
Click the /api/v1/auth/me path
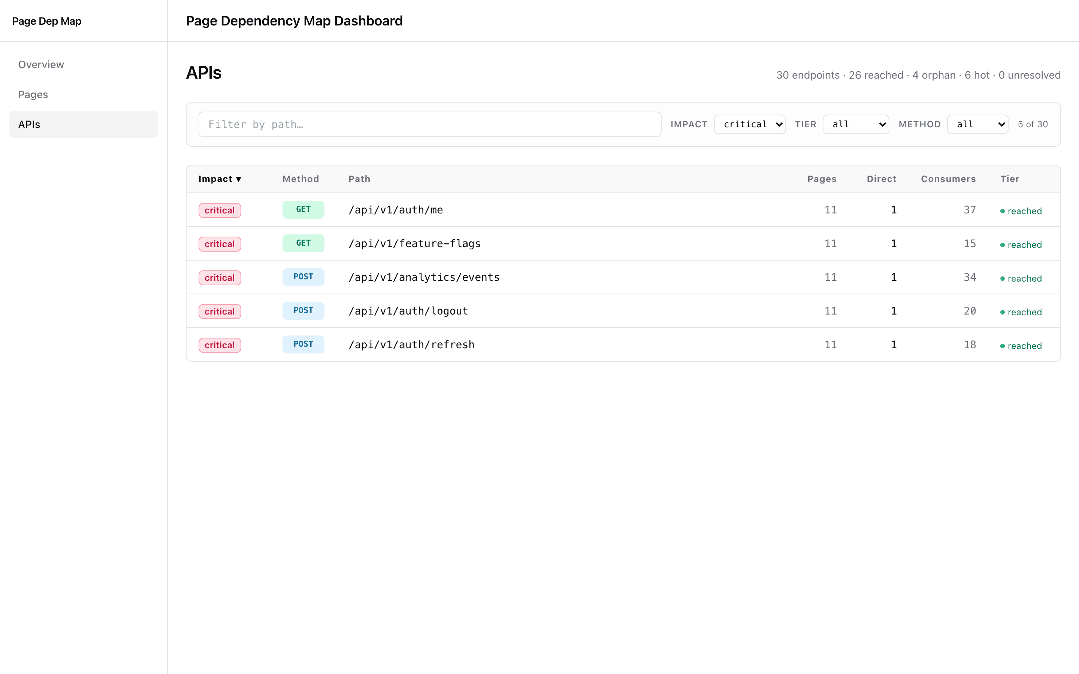click(x=396, y=210)
